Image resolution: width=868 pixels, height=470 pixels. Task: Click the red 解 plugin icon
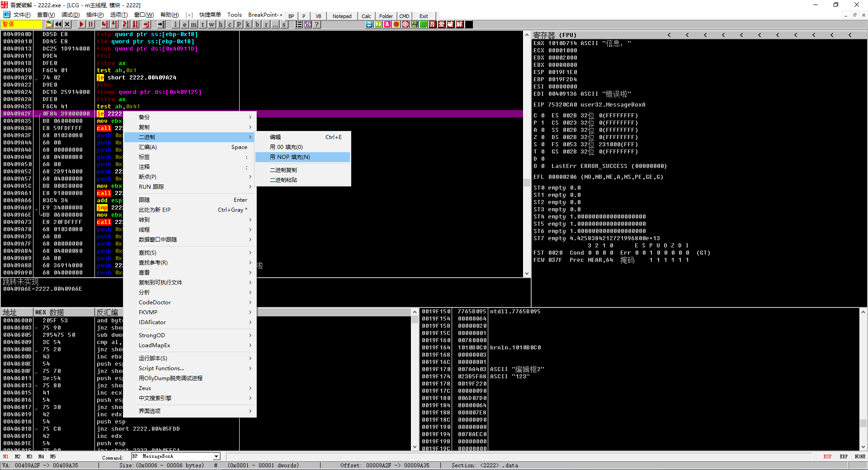(459, 24)
